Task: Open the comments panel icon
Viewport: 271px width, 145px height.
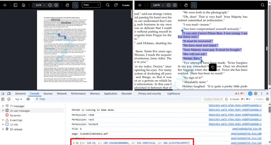Action: [x=116, y=5]
